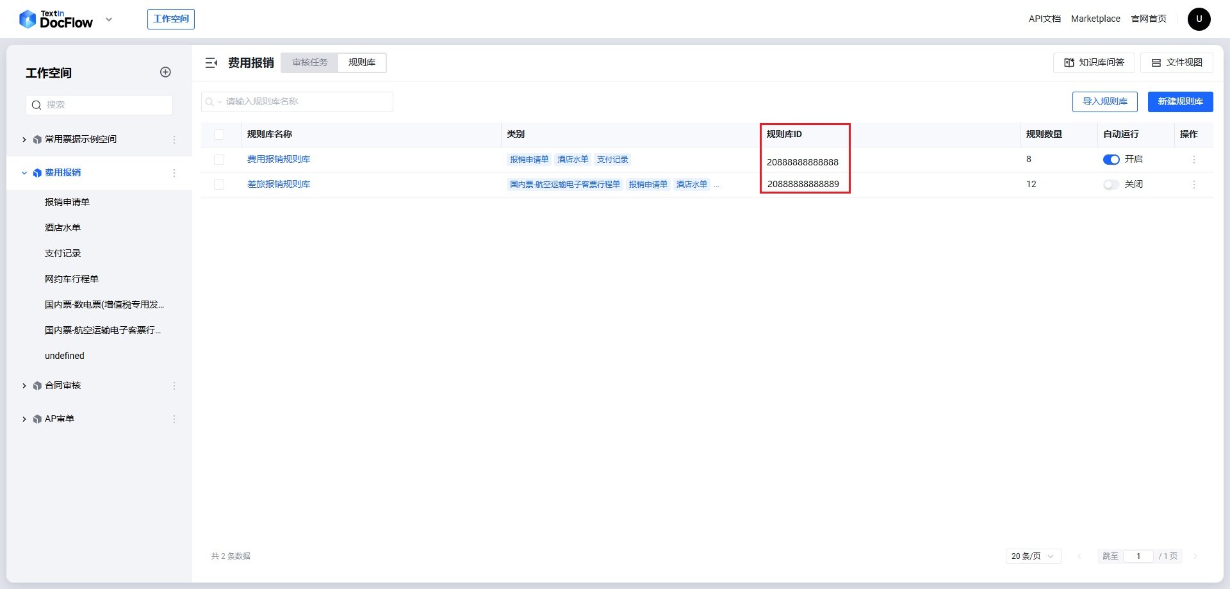Select 国内票-数电票 item in sidebar
The image size is (1230, 589).
pos(104,304)
